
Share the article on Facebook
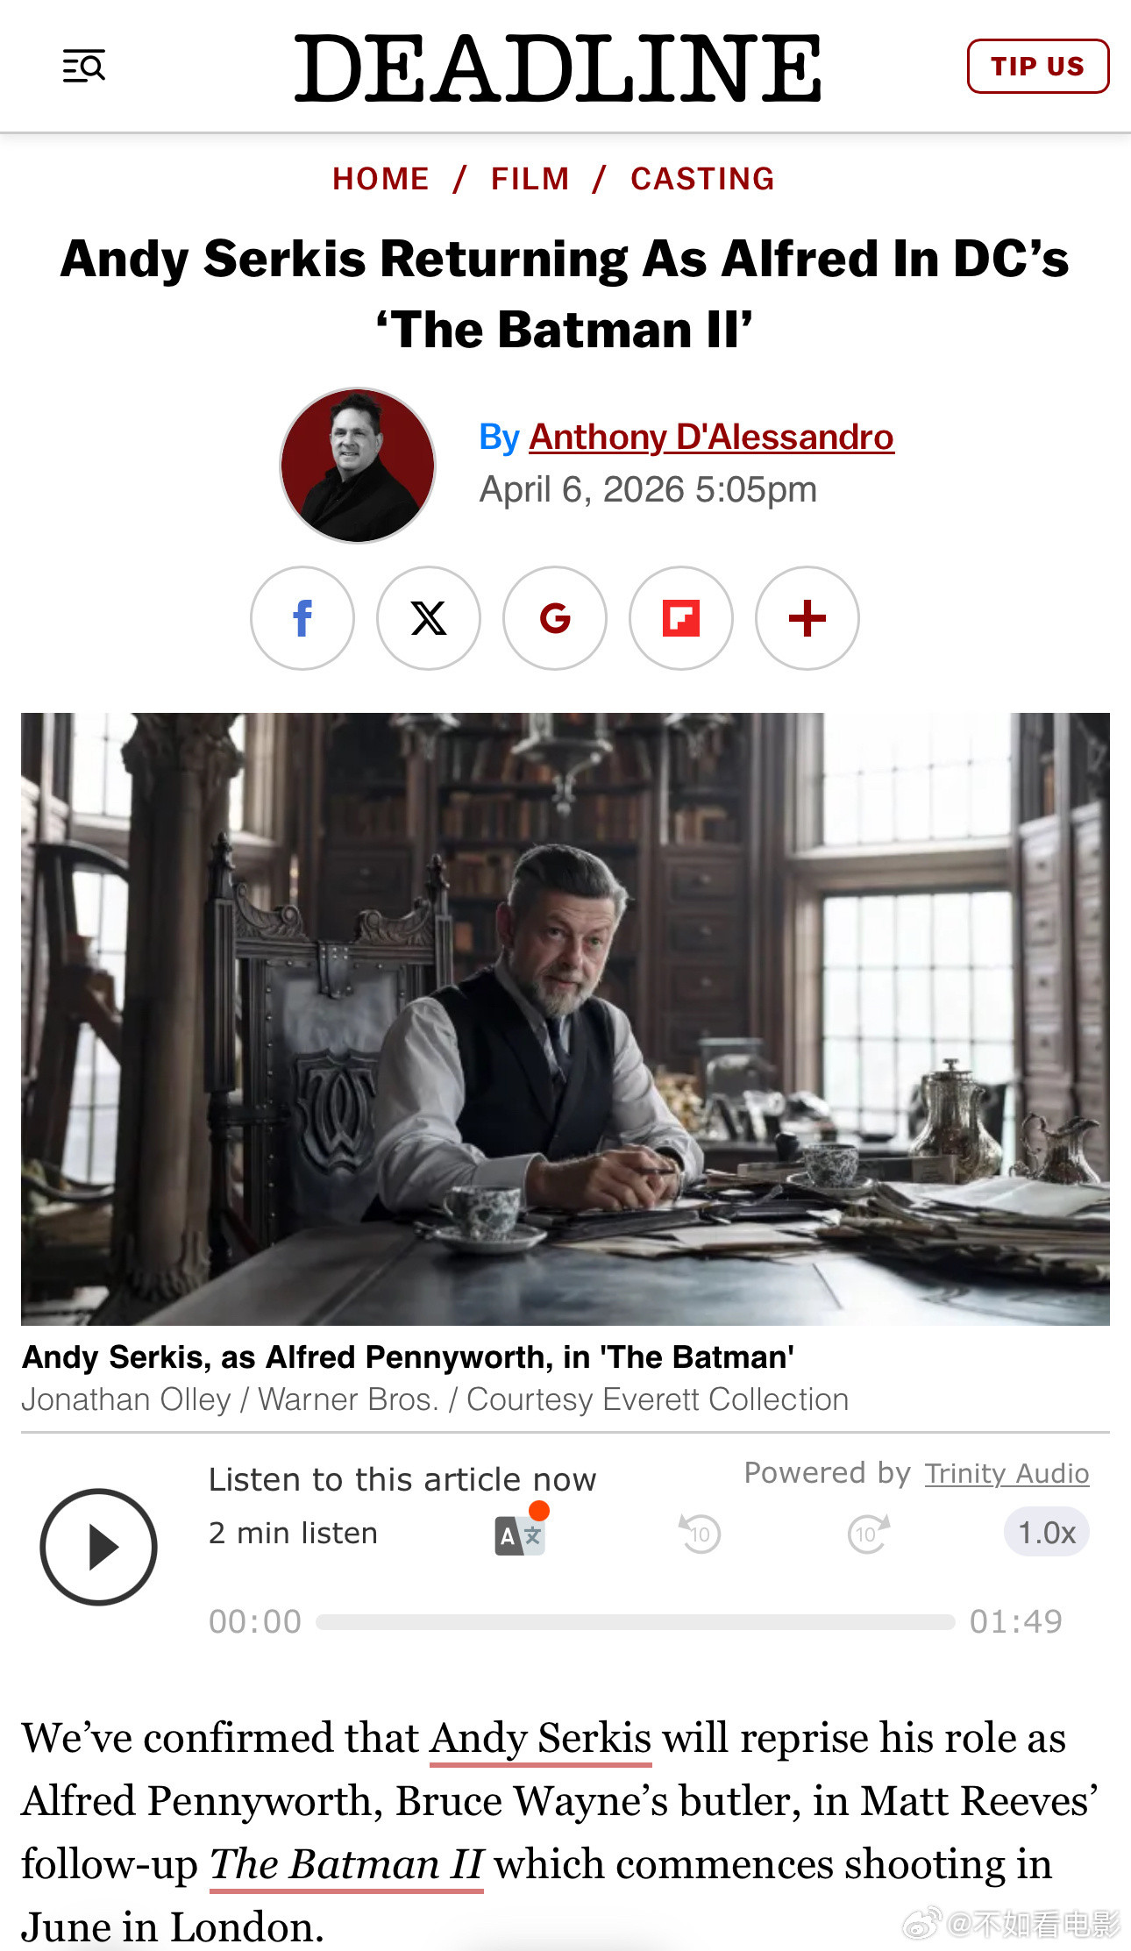point(302,618)
